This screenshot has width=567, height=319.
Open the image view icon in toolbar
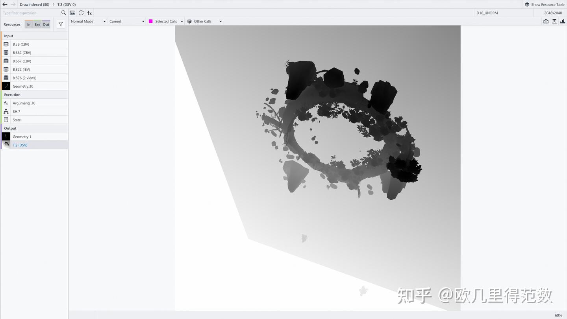(x=73, y=13)
